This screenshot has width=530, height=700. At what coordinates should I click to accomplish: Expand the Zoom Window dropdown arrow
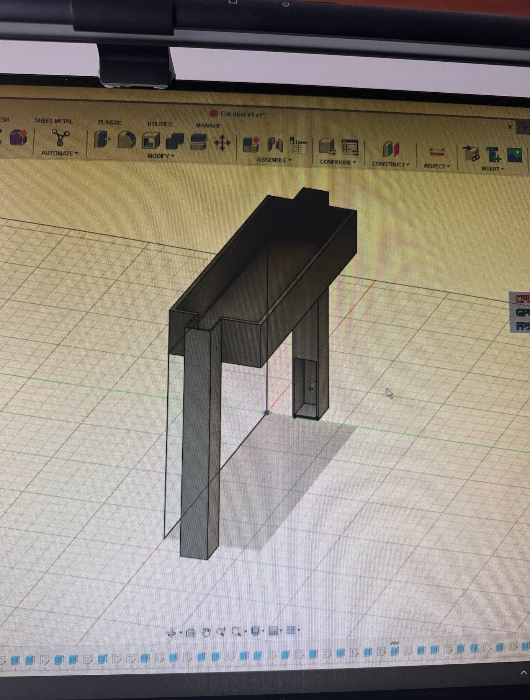pos(245,632)
